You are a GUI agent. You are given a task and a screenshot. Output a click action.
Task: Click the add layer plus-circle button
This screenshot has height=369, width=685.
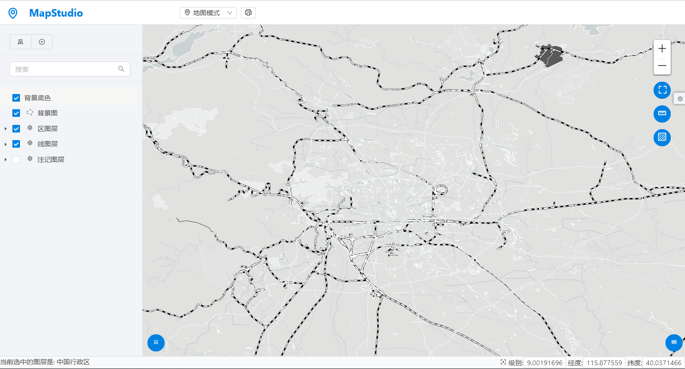click(x=42, y=42)
